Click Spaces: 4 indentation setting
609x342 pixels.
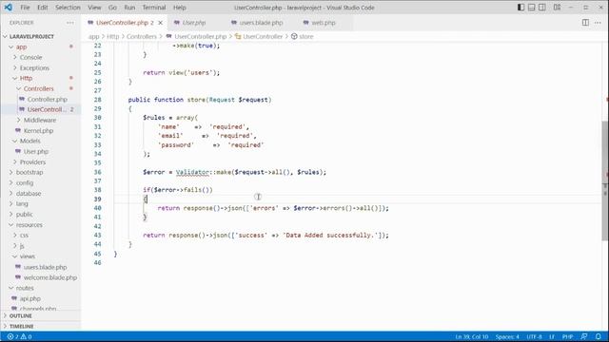point(507,336)
